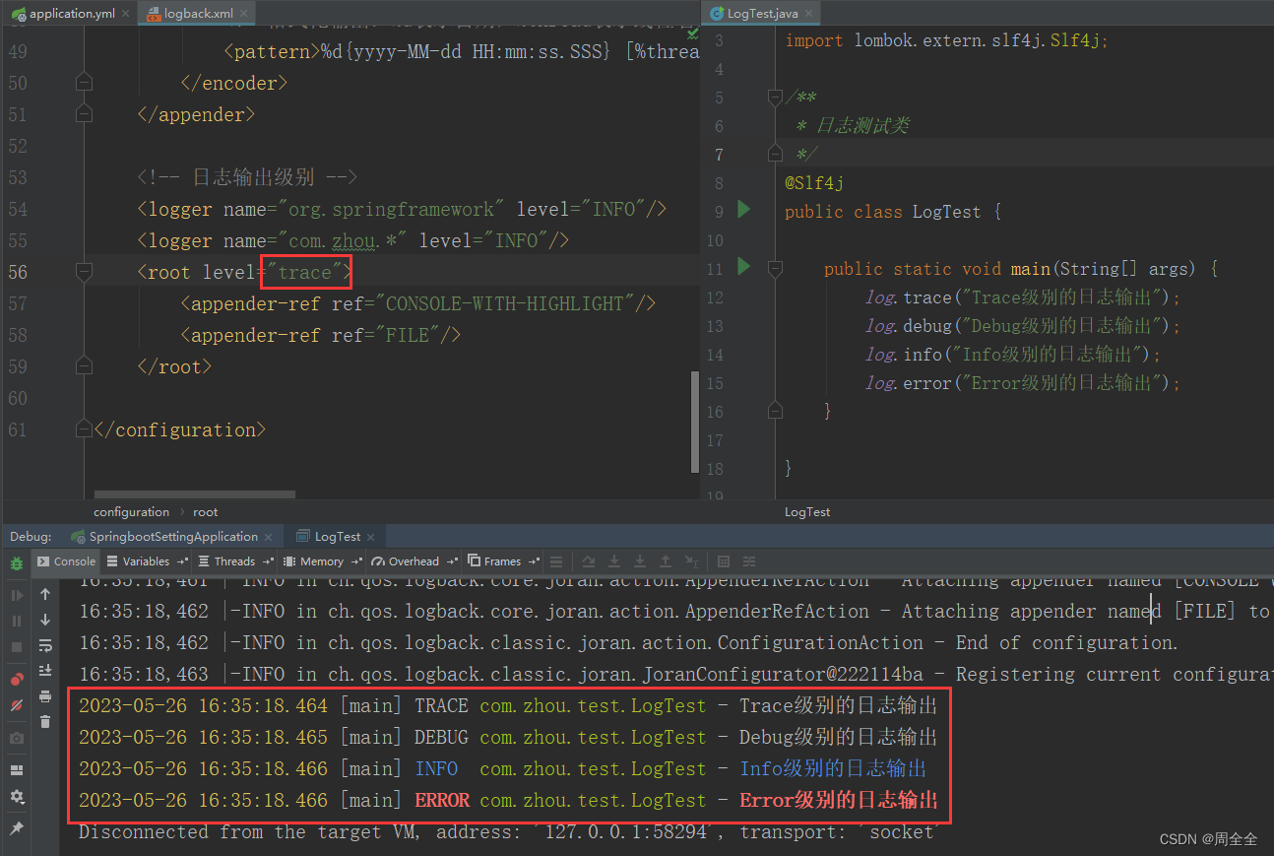Toggle scroll to end of console

click(45, 671)
